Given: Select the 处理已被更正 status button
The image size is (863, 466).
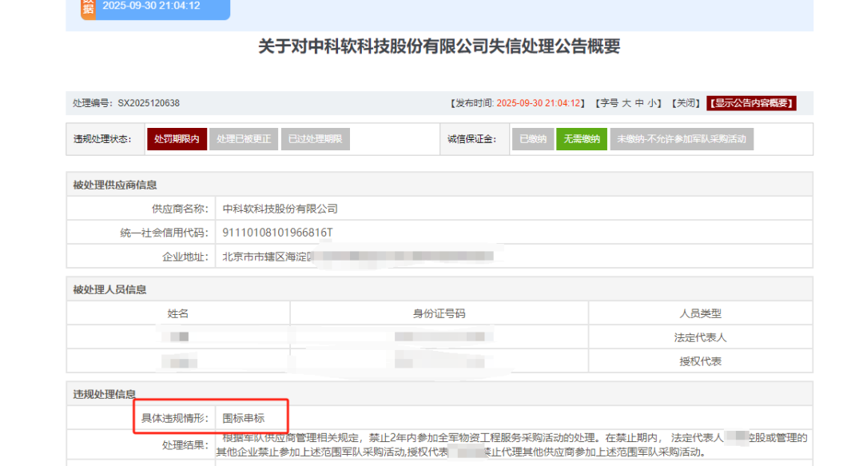Looking at the screenshot, I should click(x=243, y=139).
